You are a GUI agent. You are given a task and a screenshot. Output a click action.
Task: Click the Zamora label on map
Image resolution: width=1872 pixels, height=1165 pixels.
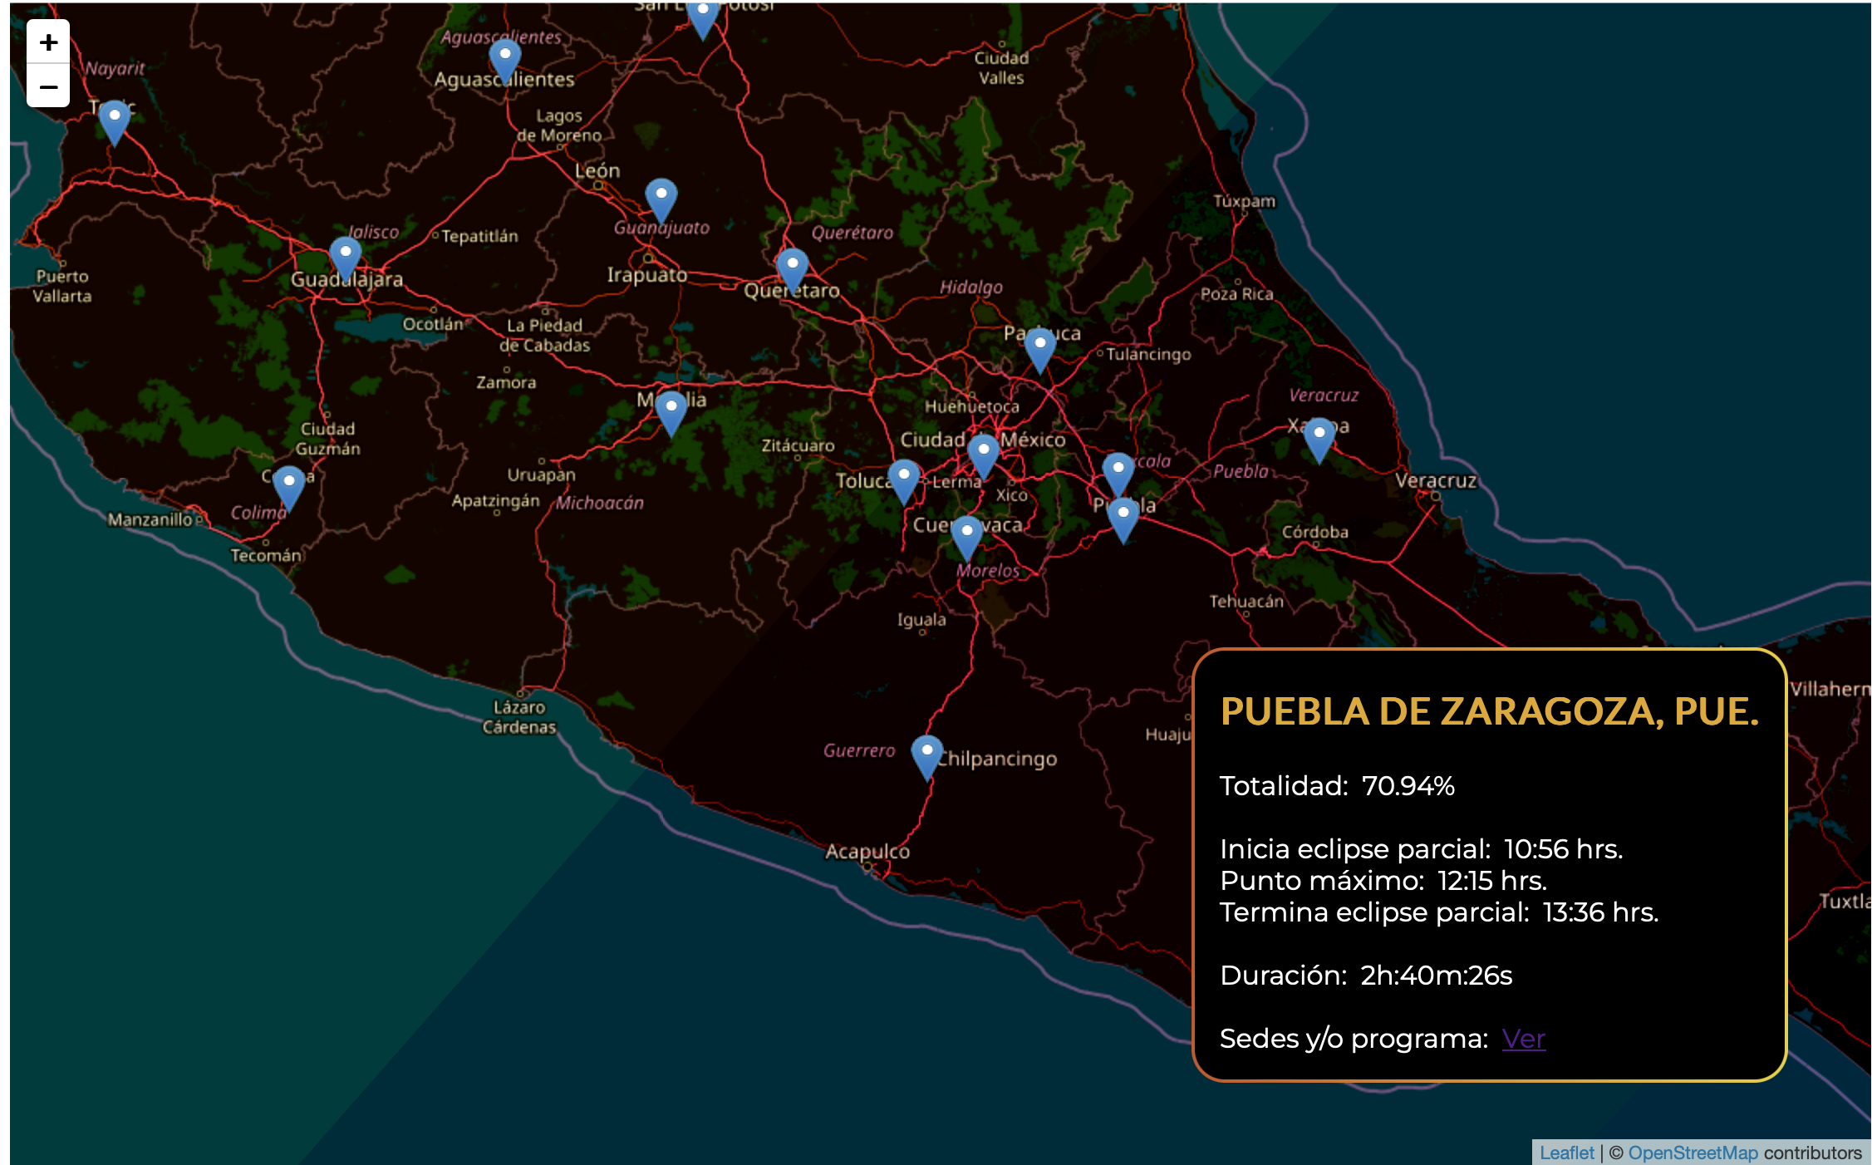[506, 383]
